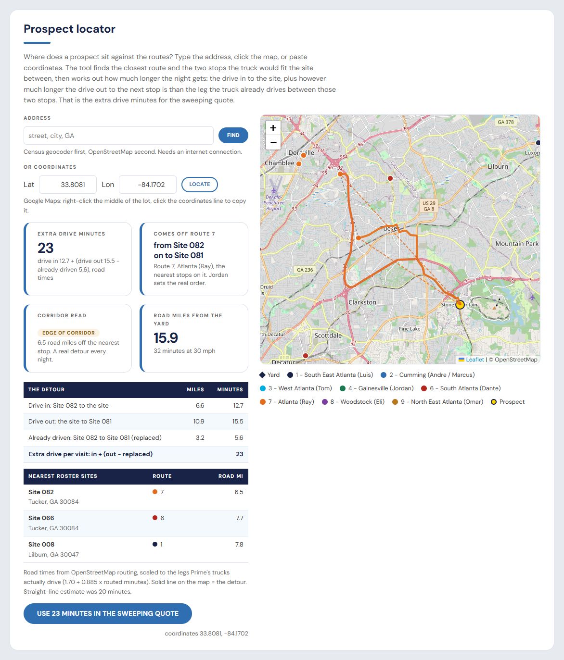
Task: Click the Tucker label on the map
Action: click(388, 228)
